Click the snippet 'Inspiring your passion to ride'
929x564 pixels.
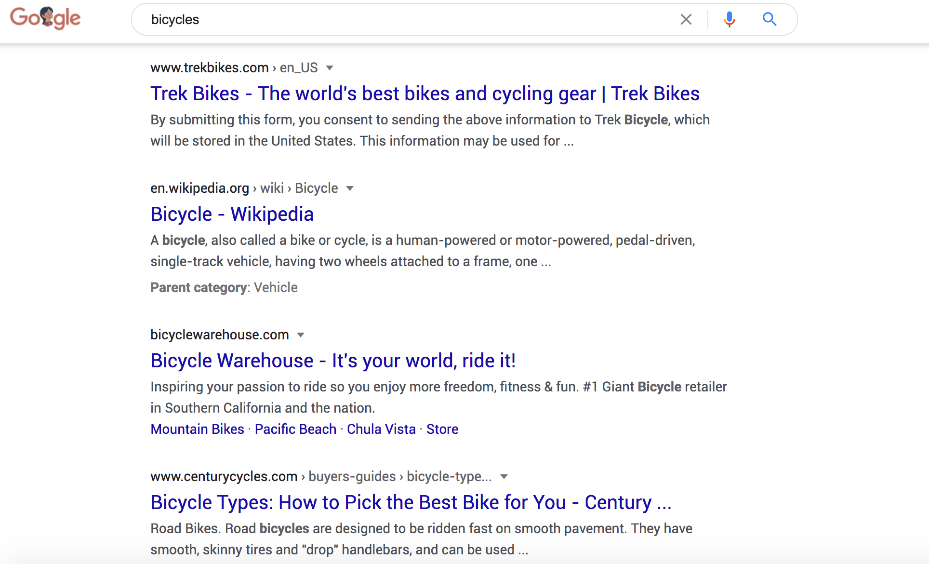tap(438, 397)
